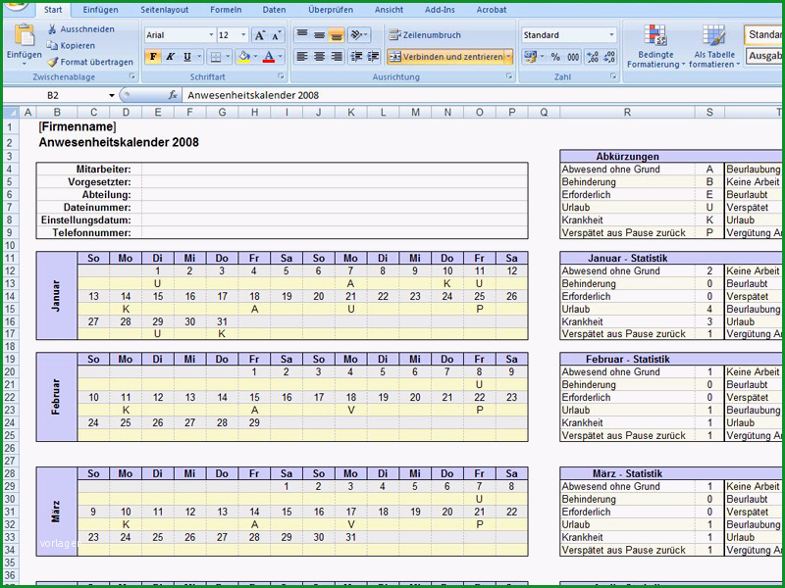The image size is (785, 588).
Task: Open fill color palette arrow
Action: (255, 57)
